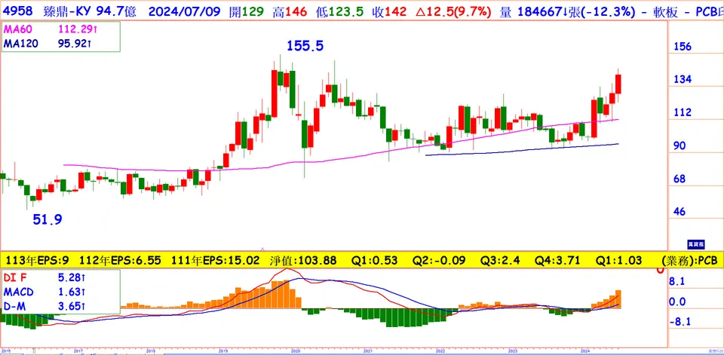The width and height of the screenshot is (724, 355).
Task: Click the 淨值:103.88 value
Action: point(303,260)
